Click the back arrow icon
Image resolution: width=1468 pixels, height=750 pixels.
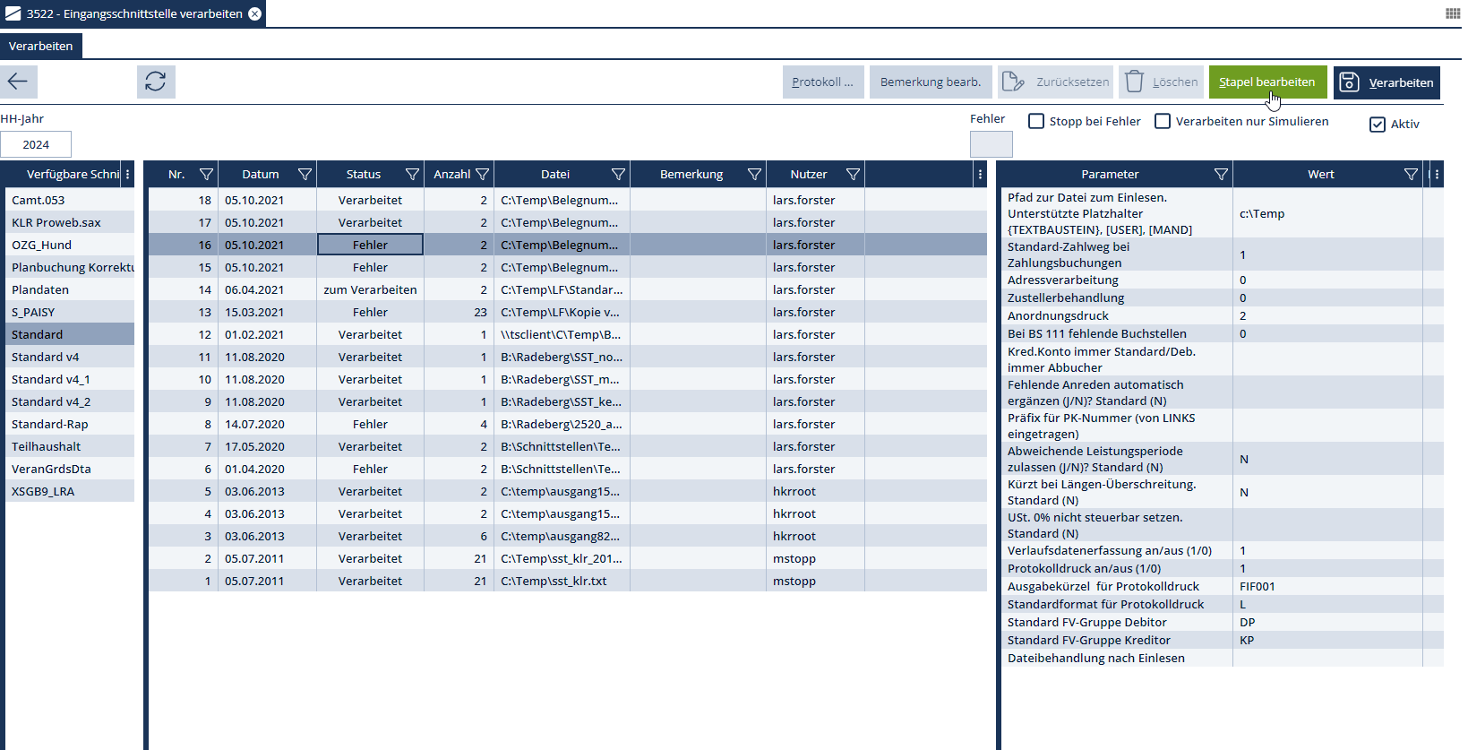18,82
